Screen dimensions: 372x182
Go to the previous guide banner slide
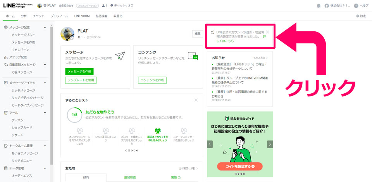point(210,144)
